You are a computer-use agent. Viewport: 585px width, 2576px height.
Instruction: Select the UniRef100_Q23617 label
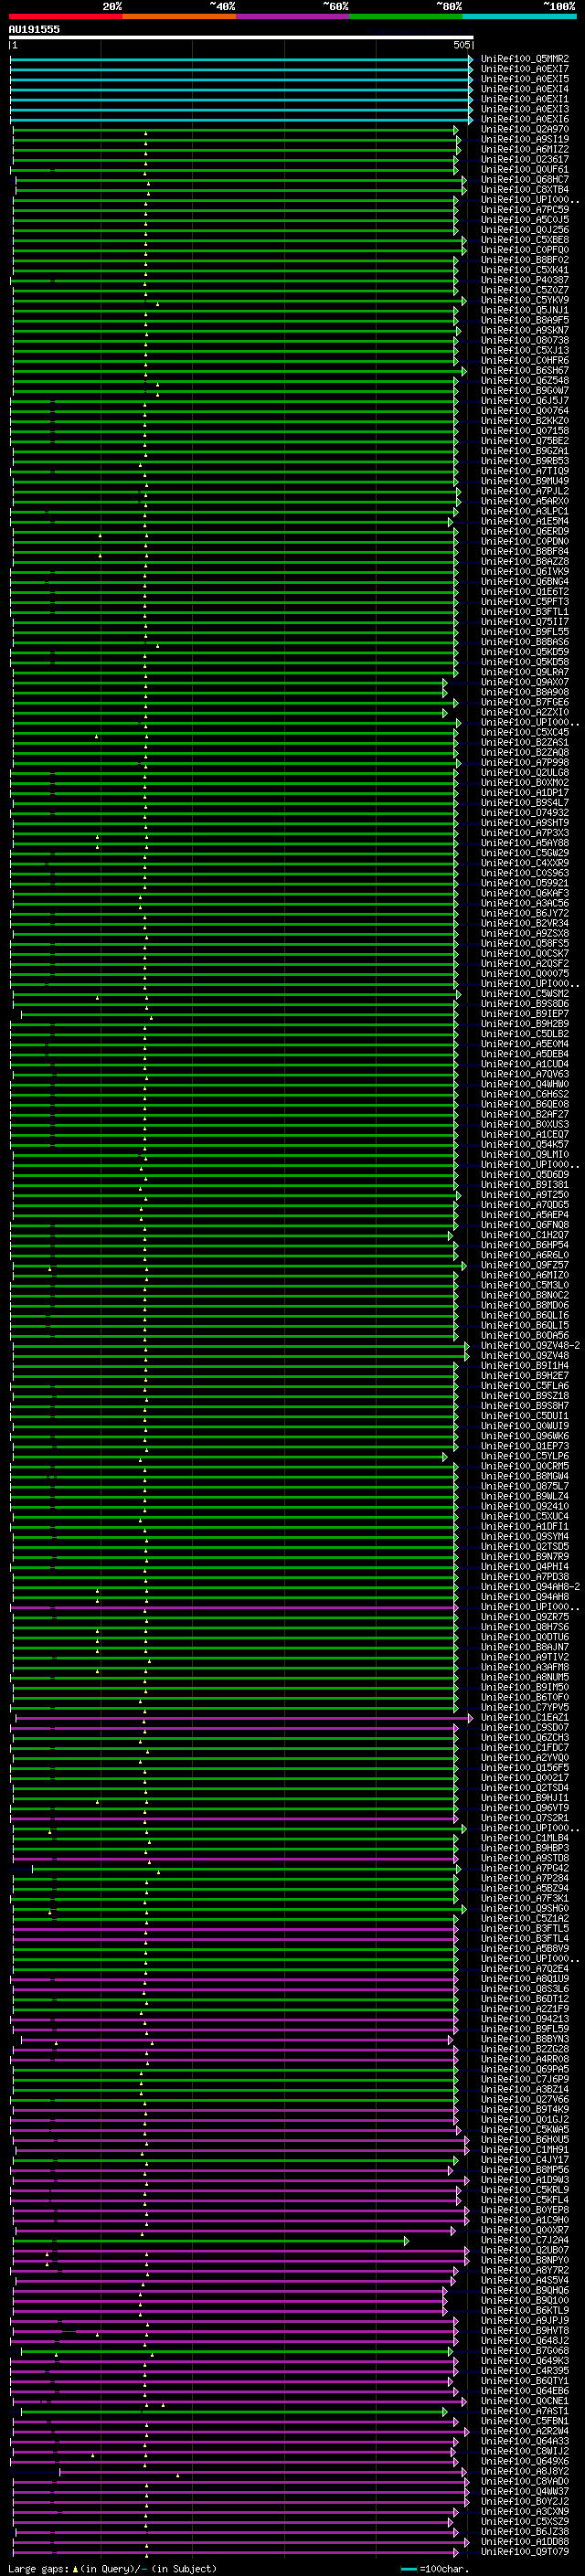coord(525,159)
